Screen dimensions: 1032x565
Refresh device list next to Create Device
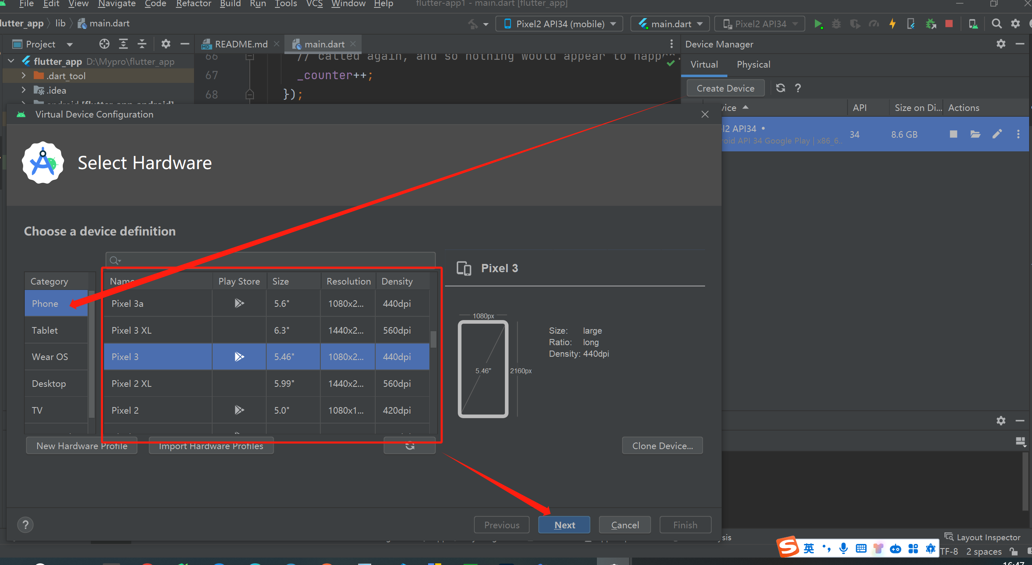point(780,88)
